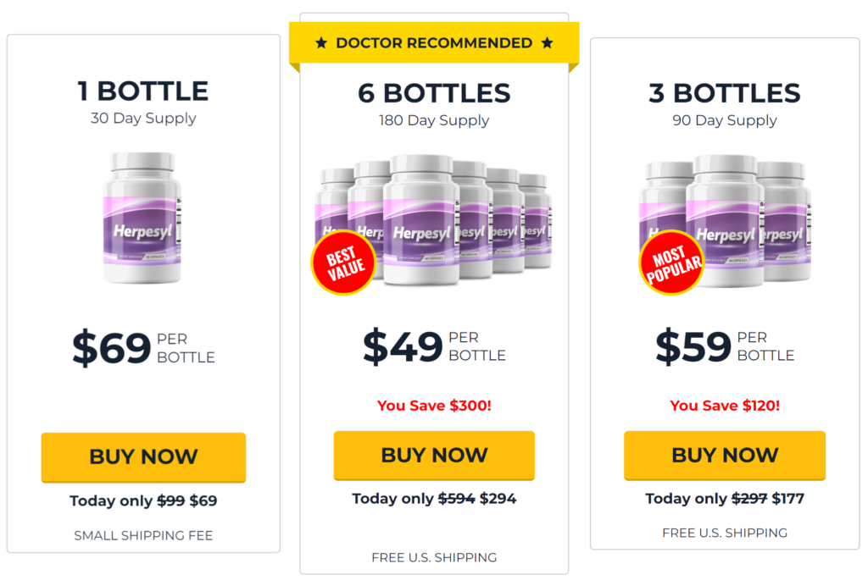This screenshot has width=868, height=586.
Task: Buy now the 3 bottles package
Action: click(x=725, y=456)
